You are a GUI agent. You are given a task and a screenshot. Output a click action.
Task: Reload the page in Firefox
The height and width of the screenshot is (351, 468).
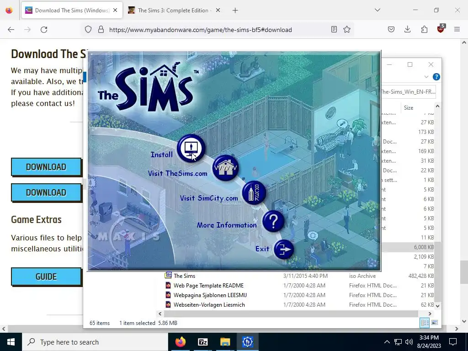(x=44, y=30)
